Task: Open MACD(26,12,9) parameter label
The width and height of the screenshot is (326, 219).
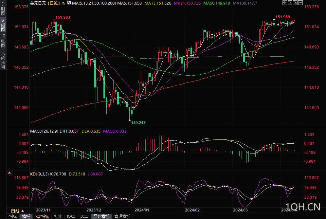Action: pos(44,131)
